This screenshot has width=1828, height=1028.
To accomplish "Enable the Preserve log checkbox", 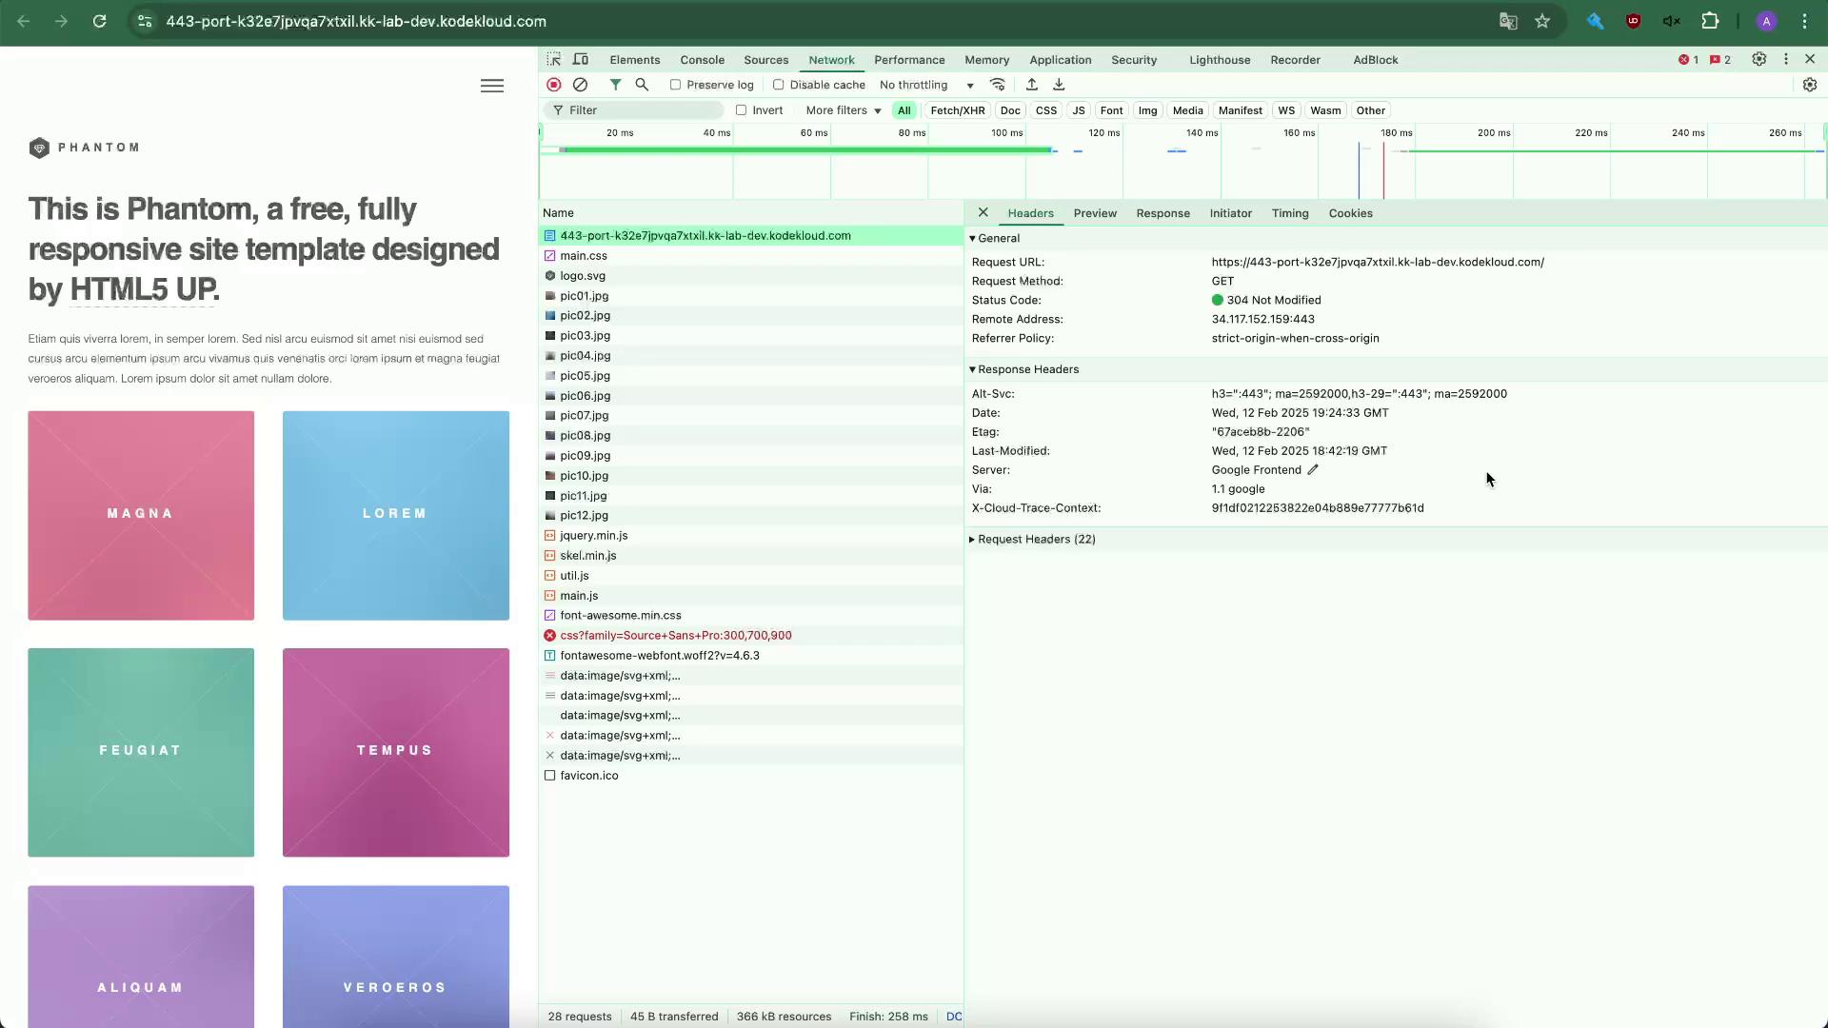I will click(675, 85).
